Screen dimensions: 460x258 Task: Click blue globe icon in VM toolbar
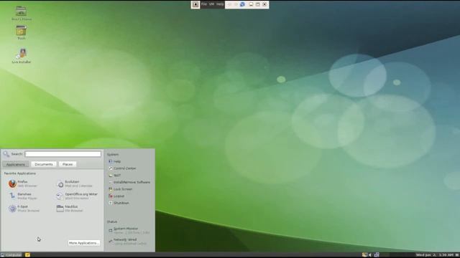[x=242, y=4]
